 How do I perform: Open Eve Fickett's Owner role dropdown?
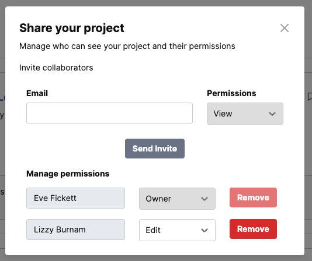pyautogui.click(x=177, y=199)
